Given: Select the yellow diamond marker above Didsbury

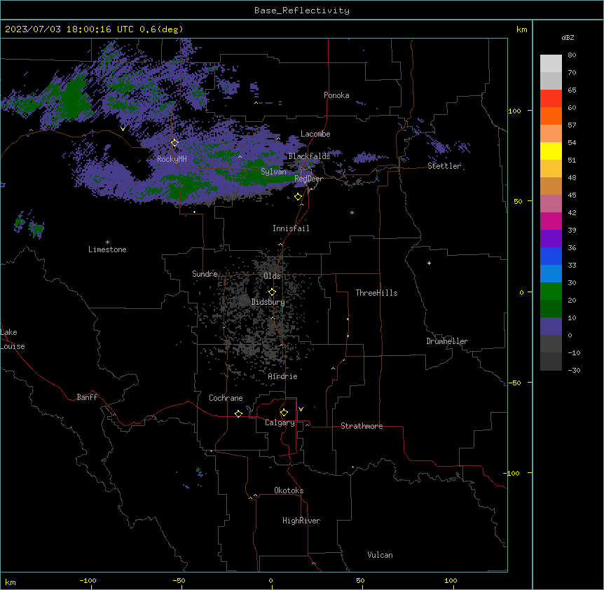Looking at the screenshot, I should pyautogui.click(x=272, y=292).
